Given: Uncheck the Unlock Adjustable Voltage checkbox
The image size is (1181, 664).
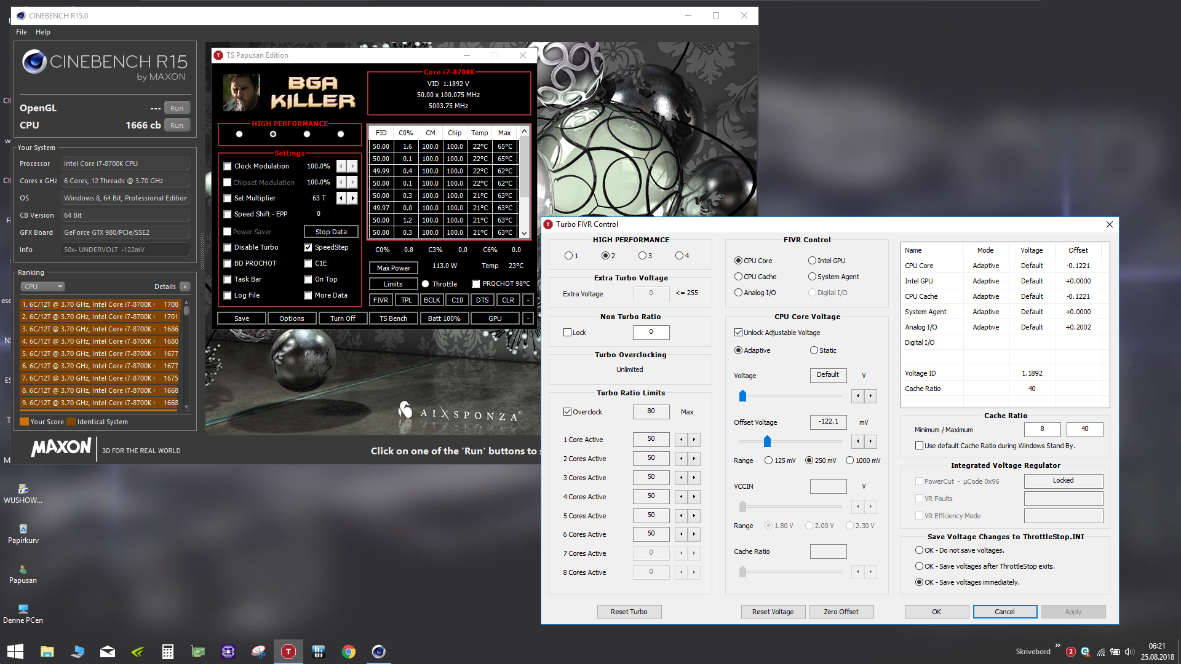Looking at the screenshot, I should [x=738, y=333].
